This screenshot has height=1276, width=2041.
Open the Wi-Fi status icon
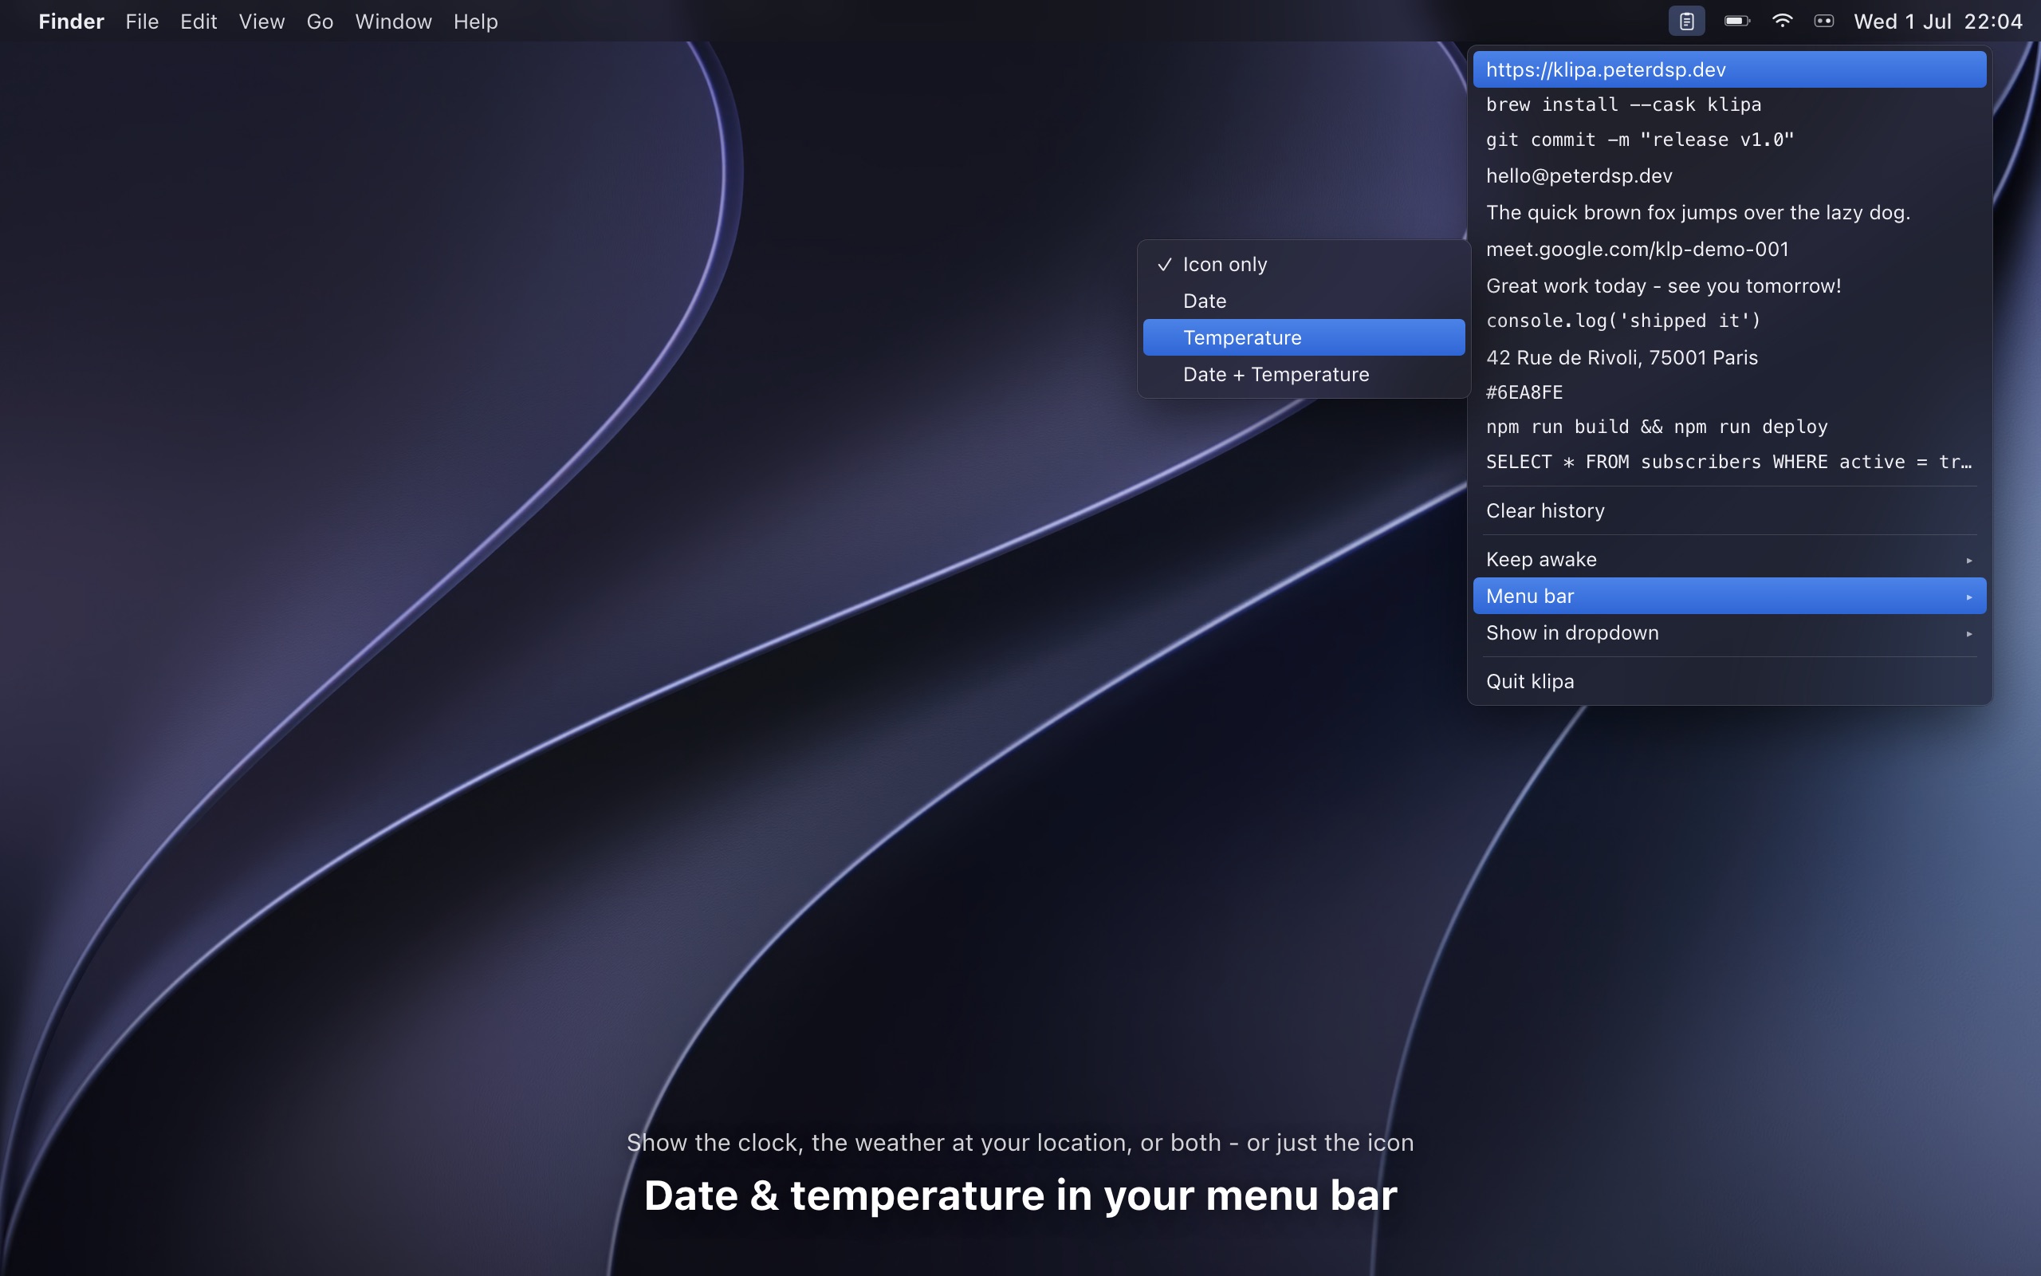[x=1781, y=21]
